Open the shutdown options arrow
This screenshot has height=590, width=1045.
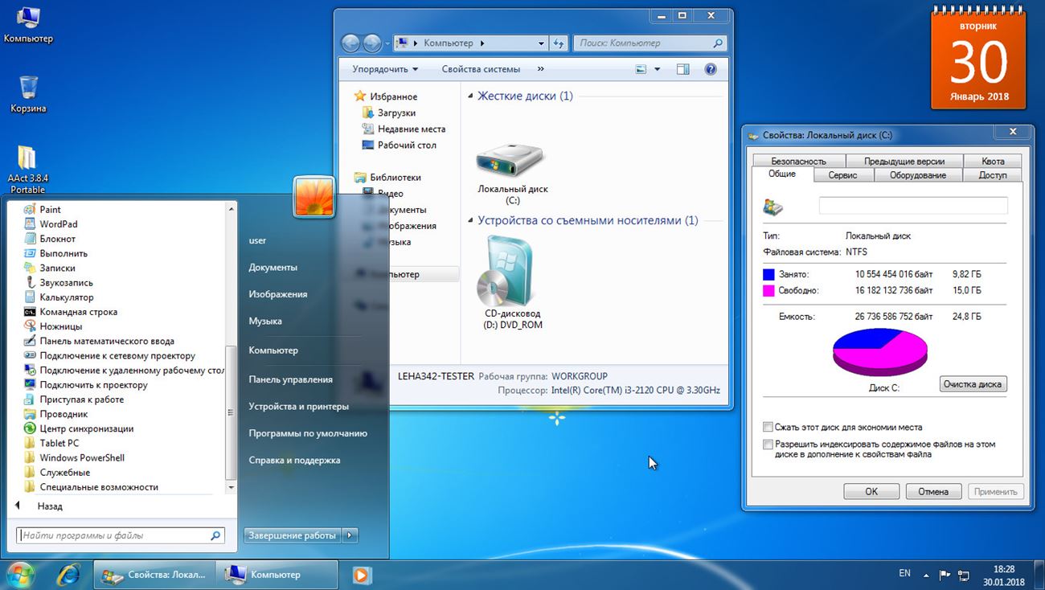350,535
